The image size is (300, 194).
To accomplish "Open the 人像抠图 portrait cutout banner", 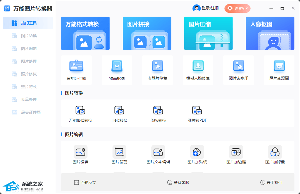I will coord(270,33).
